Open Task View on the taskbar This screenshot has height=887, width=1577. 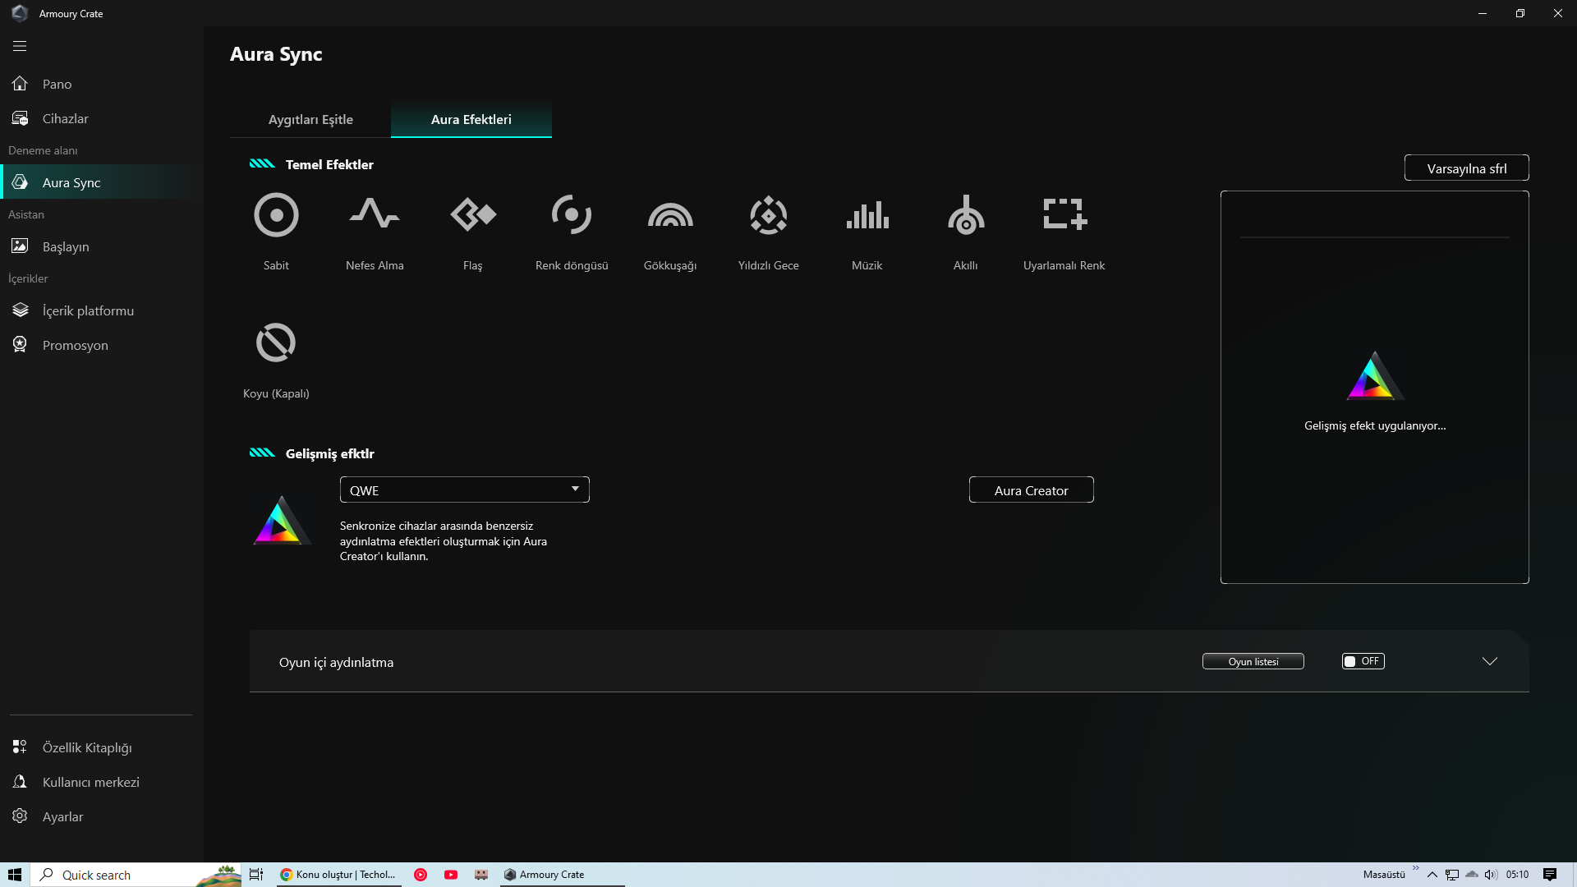(x=256, y=875)
